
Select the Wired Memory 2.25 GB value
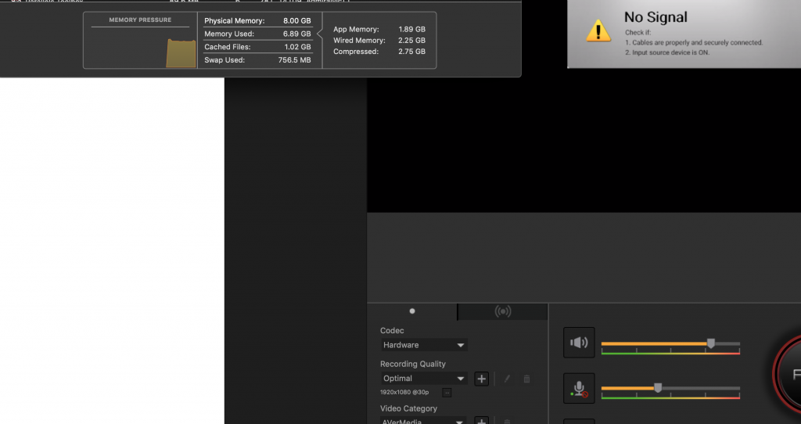click(411, 41)
